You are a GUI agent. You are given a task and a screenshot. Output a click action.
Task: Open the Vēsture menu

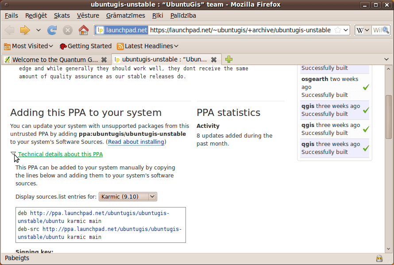tap(88, 15)
